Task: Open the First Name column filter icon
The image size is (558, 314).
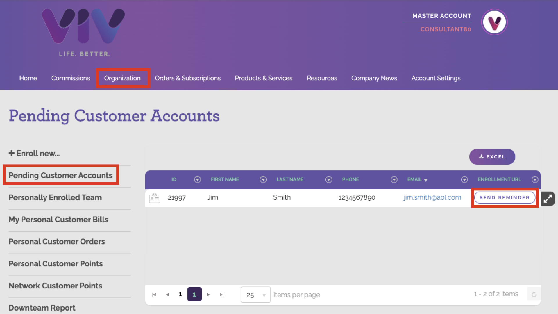Action: 263,180
